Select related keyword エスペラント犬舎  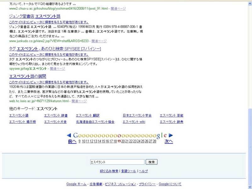pos(55,122)
